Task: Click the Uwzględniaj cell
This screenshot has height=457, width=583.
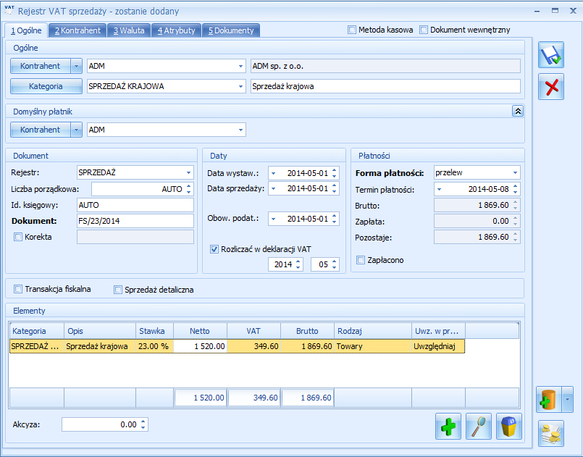Action: click(438, 346)
